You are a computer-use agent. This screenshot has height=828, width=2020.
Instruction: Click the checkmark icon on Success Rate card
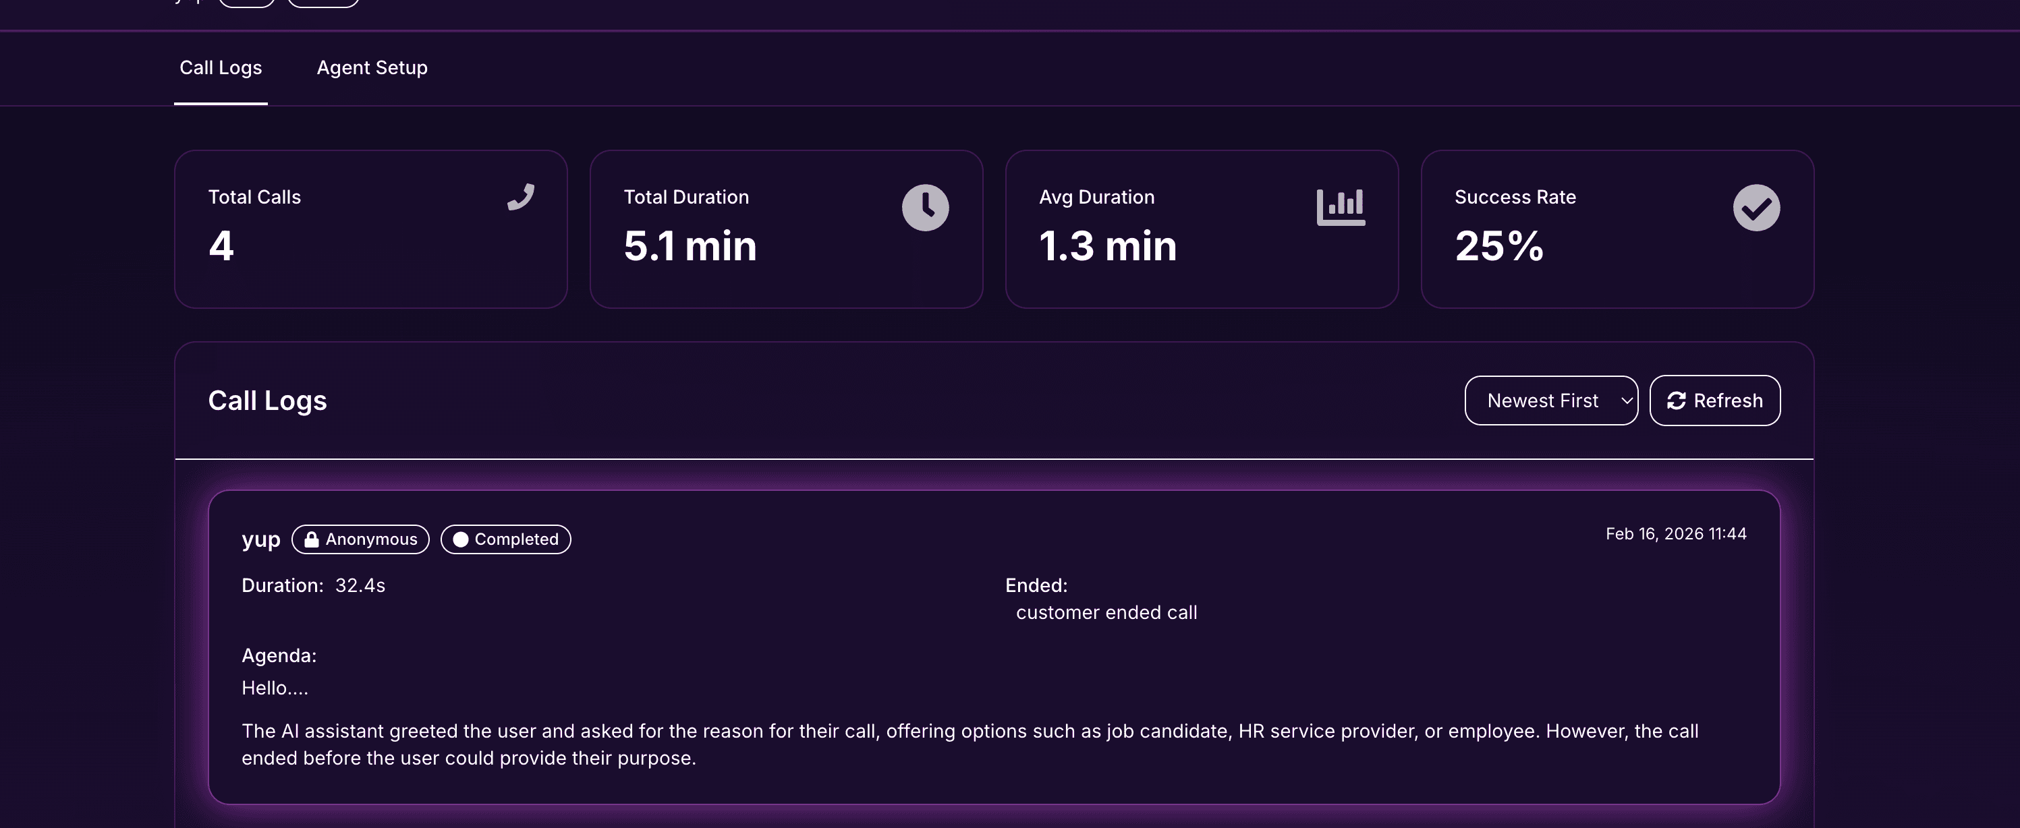point(1756,207)
